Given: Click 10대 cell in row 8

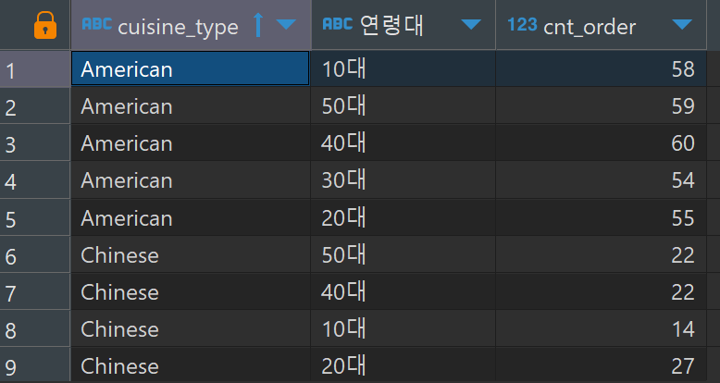Looking at the screenshot, I should [403, 329].
